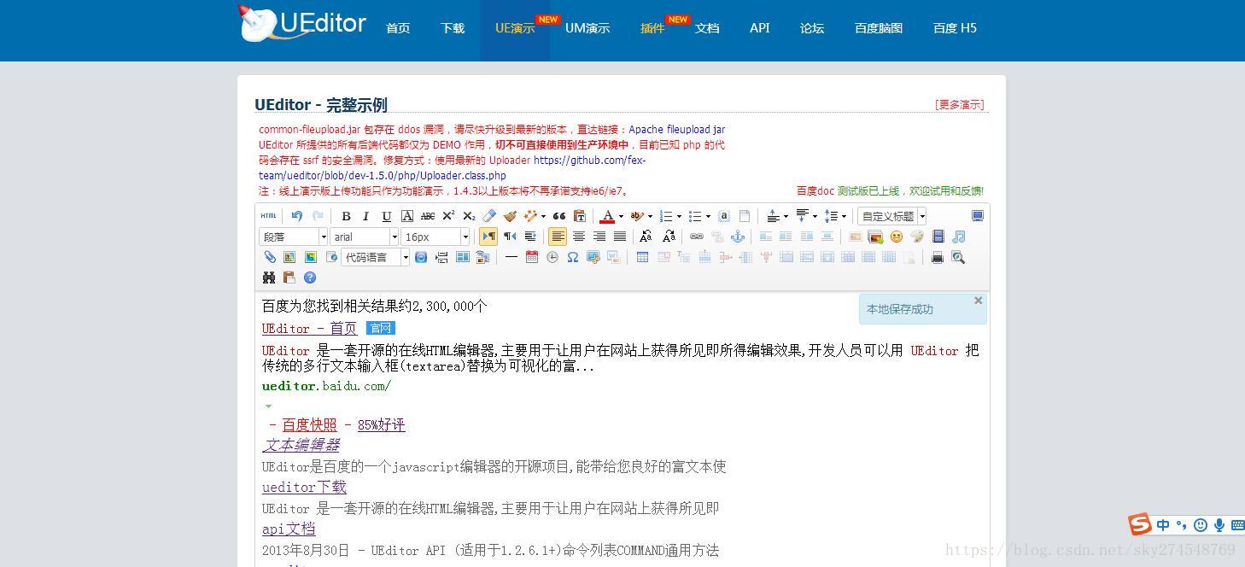Screen dimensions: 1245x567
Task: Expand the unordered list style dropdown
Action: (708, 217)
